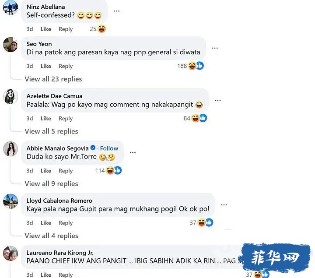
Task: Open three-dot menu on Abbie Manalo Segovia's comment
Action: (x=133, y=152)
